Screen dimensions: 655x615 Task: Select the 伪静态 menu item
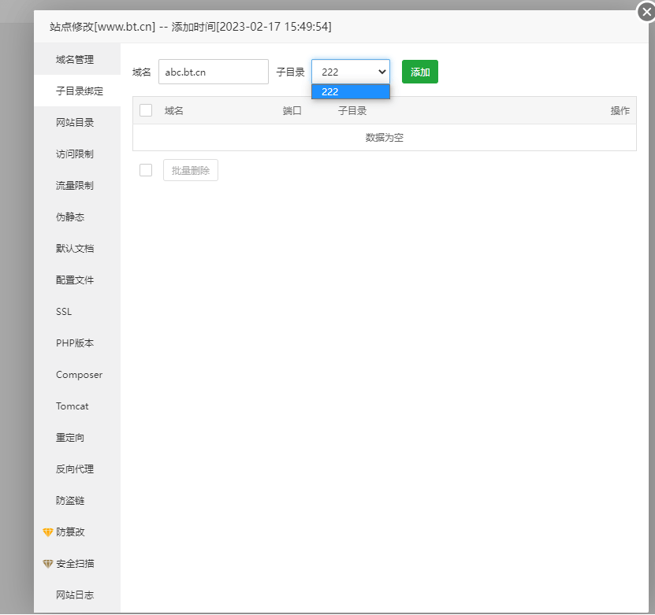(x=70, y=217)
